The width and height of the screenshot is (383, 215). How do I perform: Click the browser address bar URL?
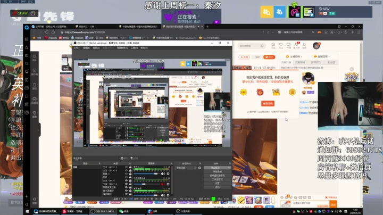click(85, 32)
